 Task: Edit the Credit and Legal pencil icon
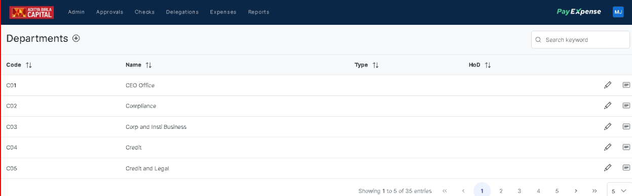[x=608, y=168]
